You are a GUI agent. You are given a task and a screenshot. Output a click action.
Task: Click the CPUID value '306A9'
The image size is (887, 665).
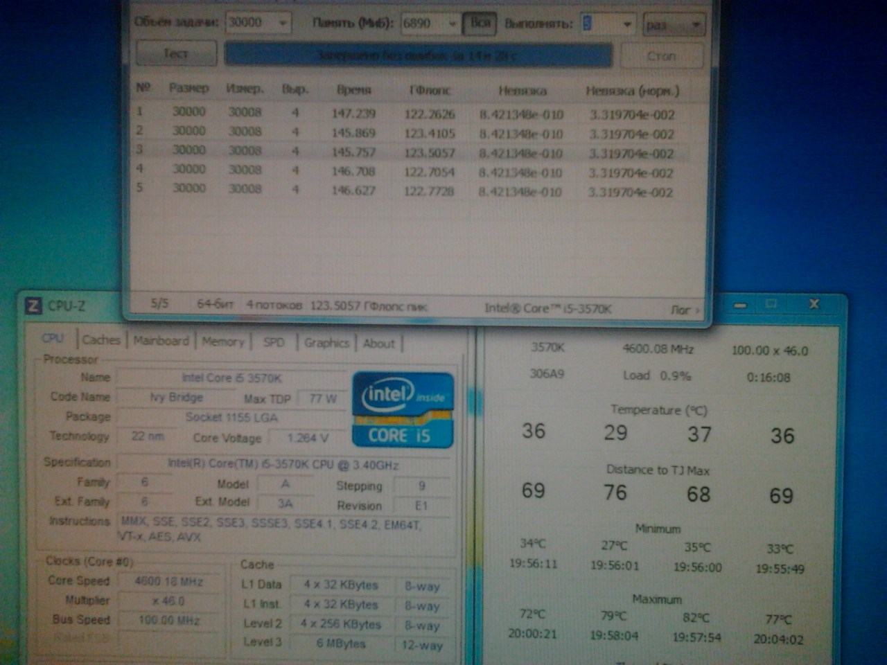click(x=547, y=374)
